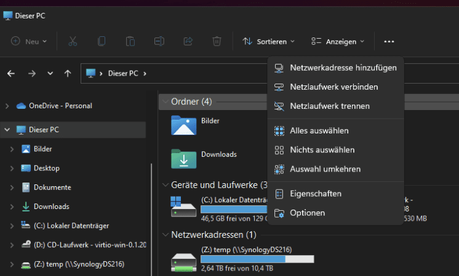
Task: Click "2,64 TB frei von 10,4 TB" text
Action: [x=237, y=269]
